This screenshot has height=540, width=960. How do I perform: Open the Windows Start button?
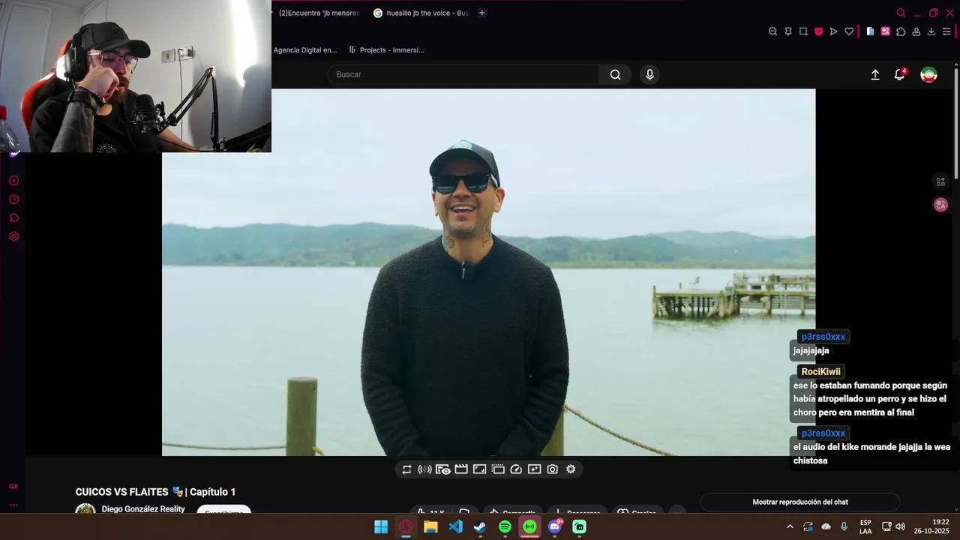pyautogui.click(x=381, y=526)
